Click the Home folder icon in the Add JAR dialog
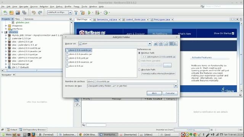Screen dimensions: 244x137 click(x=161, y=44)
